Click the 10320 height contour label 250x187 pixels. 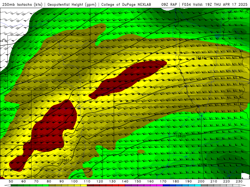tap(10, 110)
